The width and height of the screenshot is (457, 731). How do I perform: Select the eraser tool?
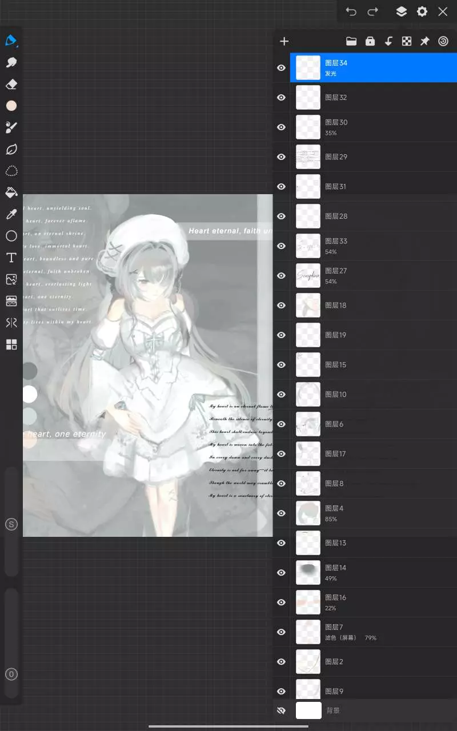tap(11, 84)
